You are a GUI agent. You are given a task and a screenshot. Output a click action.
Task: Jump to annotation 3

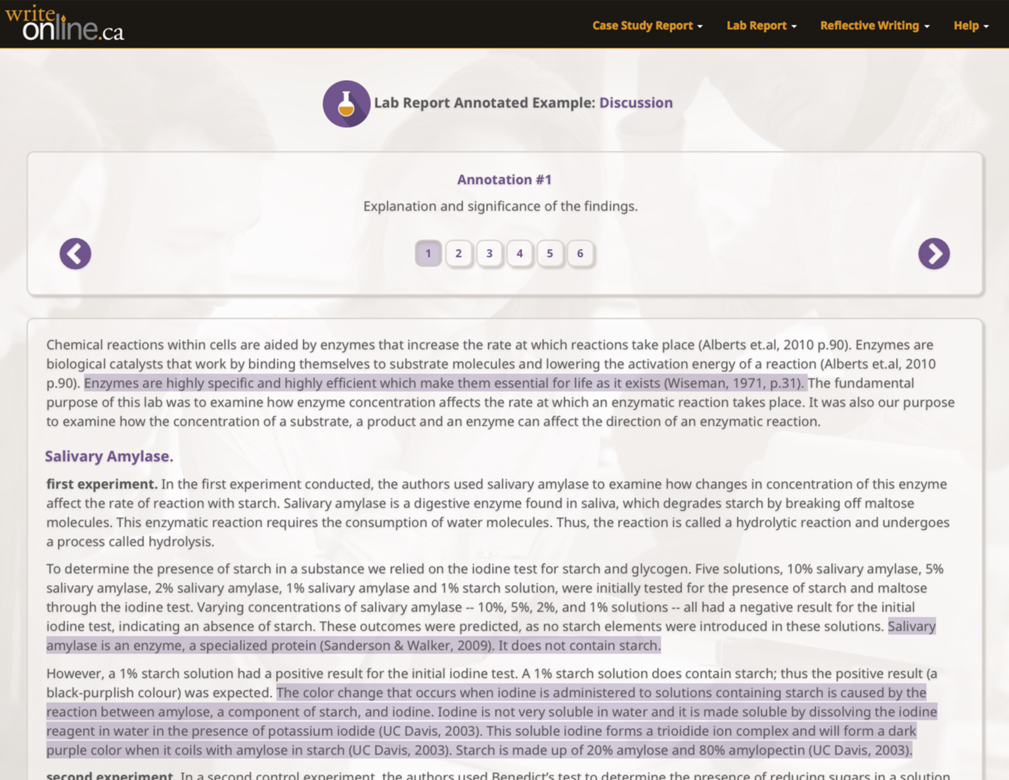click(x=489, y=254)
